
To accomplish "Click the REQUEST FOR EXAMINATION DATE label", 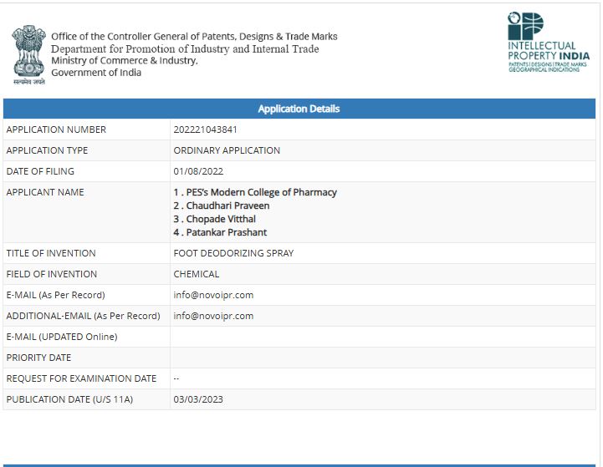I will (81, 378).
